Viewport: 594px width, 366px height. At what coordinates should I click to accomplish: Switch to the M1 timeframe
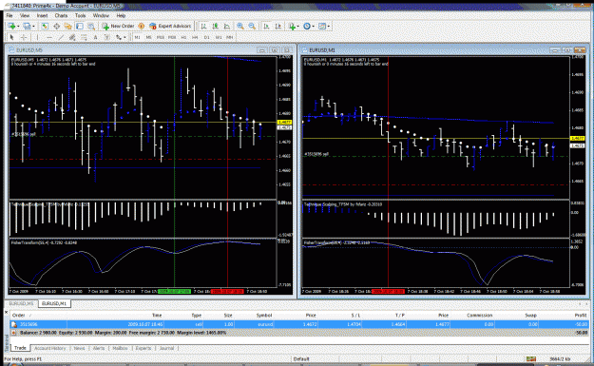point(137,37)
